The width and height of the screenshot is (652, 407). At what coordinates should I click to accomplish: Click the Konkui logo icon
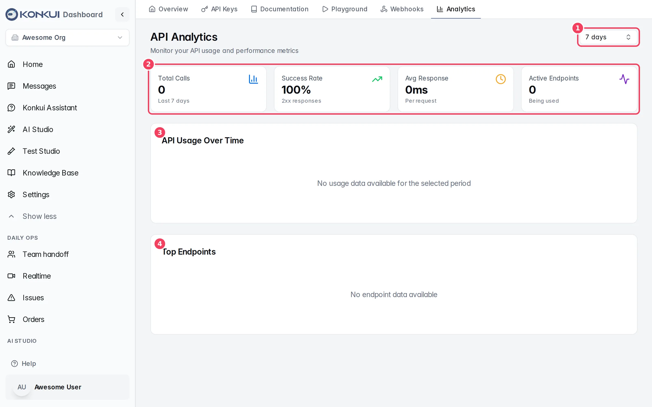[12, 14]
